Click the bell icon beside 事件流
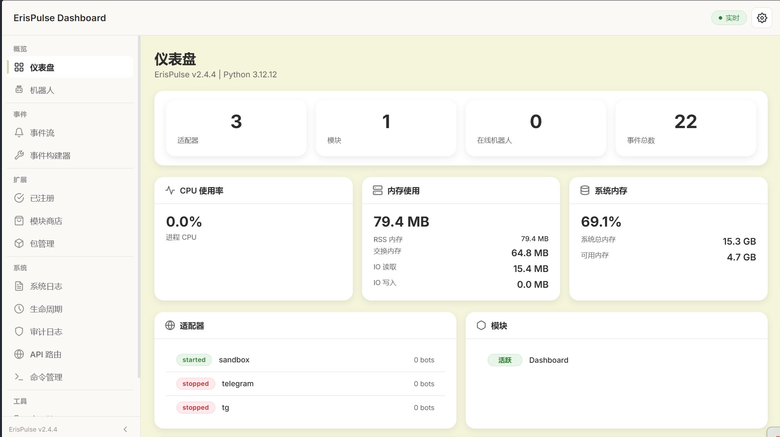Image resolution: width=780 pixels, height=437 pixels. click(x=19, y=133)
